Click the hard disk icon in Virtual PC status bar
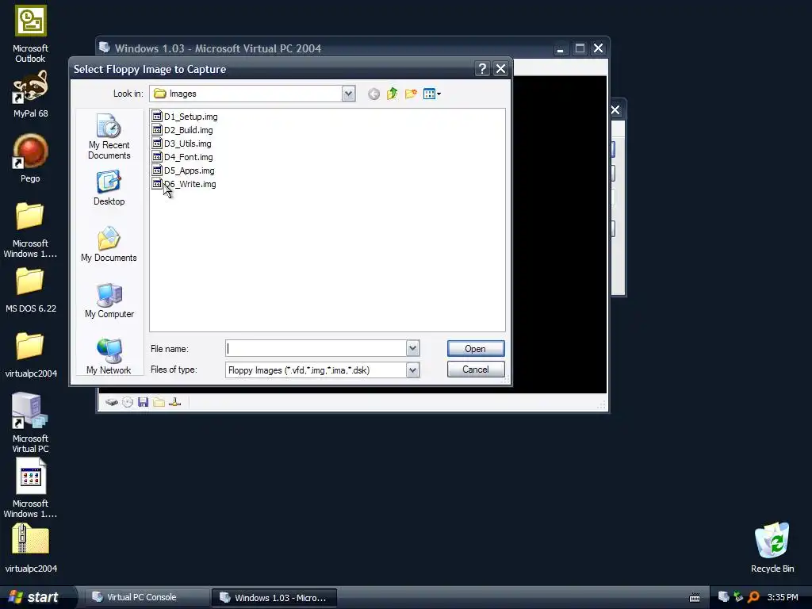Screen dimensions: 812x609 pyautogui.click(x=111, y=402)
